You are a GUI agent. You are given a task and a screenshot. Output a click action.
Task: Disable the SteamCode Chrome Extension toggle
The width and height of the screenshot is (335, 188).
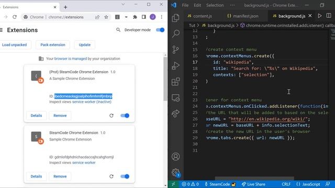pyautogui.click(x=125, y=177)
